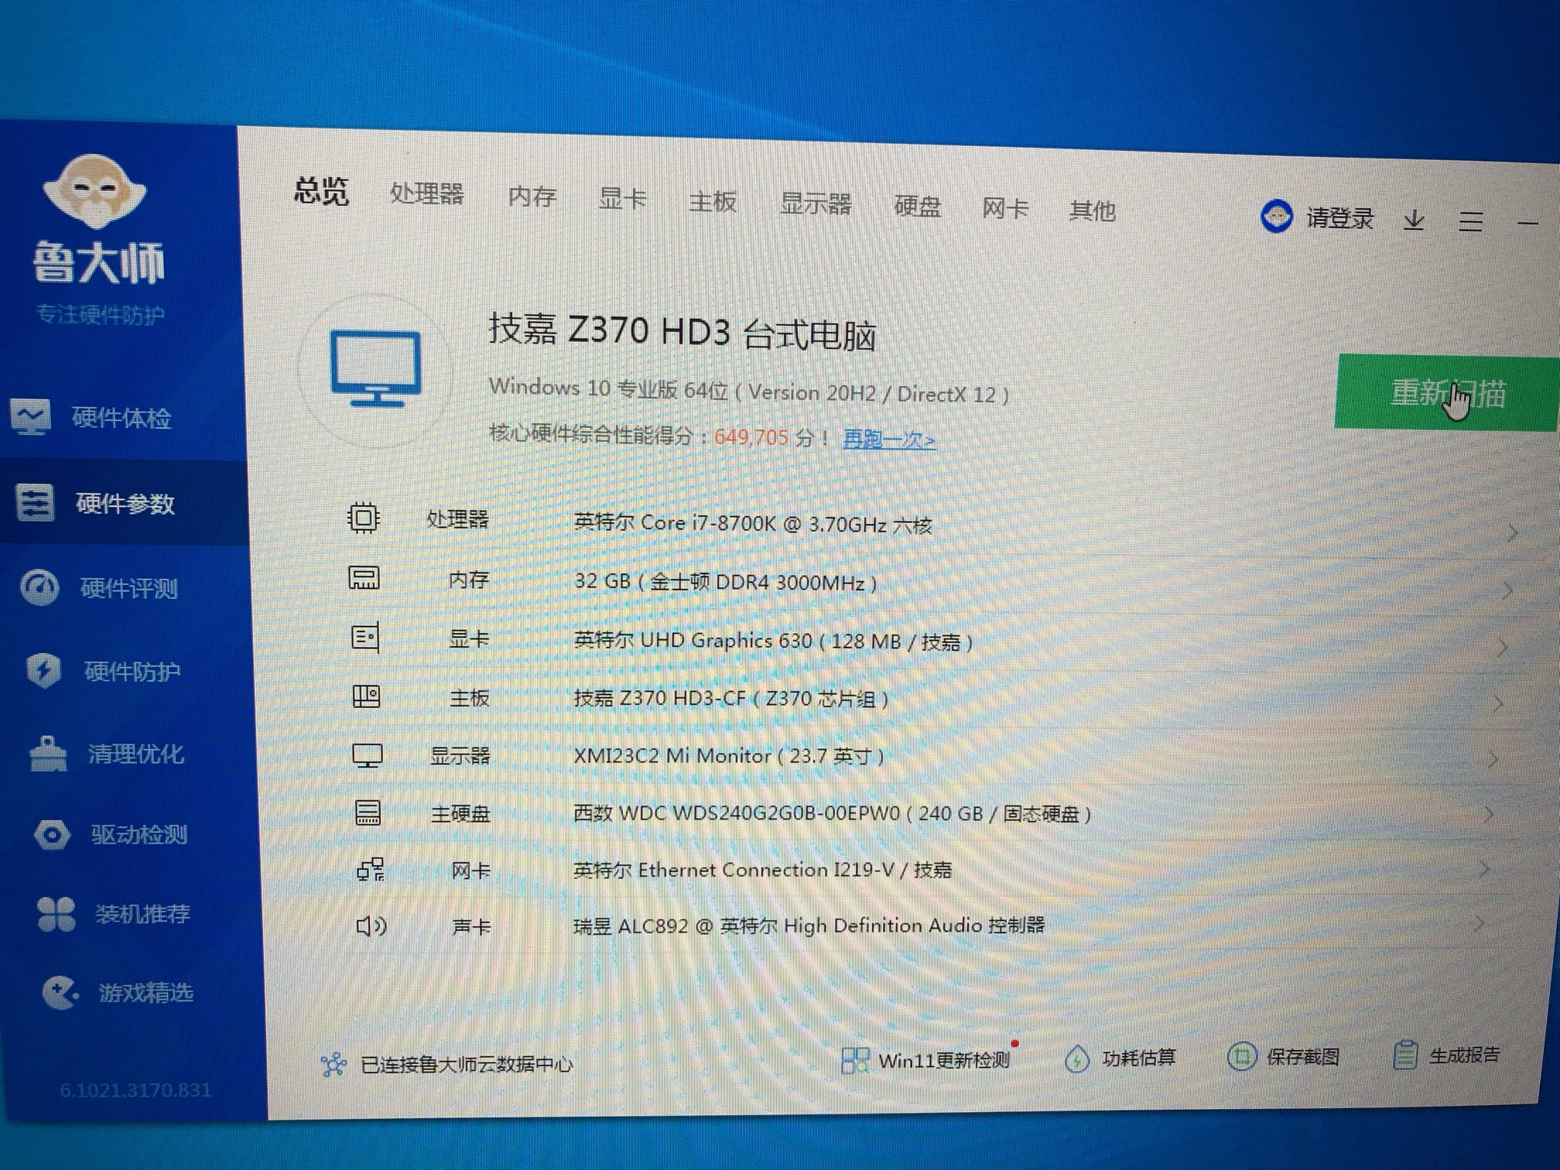The image size is (1560, 1170).
Task: Switch to the 其他 tab
Action: 1092,210
